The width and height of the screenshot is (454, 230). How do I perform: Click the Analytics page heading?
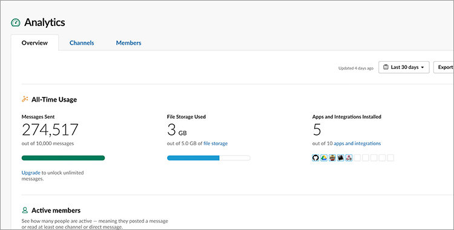pos(45,22)
